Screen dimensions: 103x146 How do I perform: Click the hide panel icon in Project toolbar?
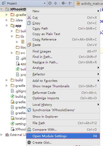tap(70, 3)
